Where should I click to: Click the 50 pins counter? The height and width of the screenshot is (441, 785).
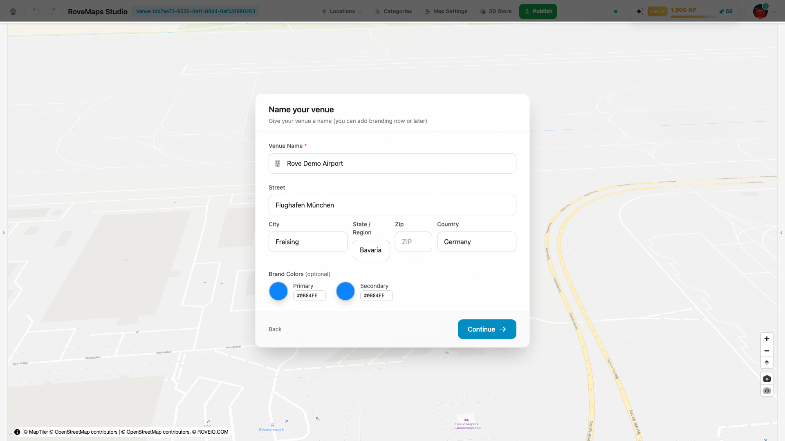[726, 11]
